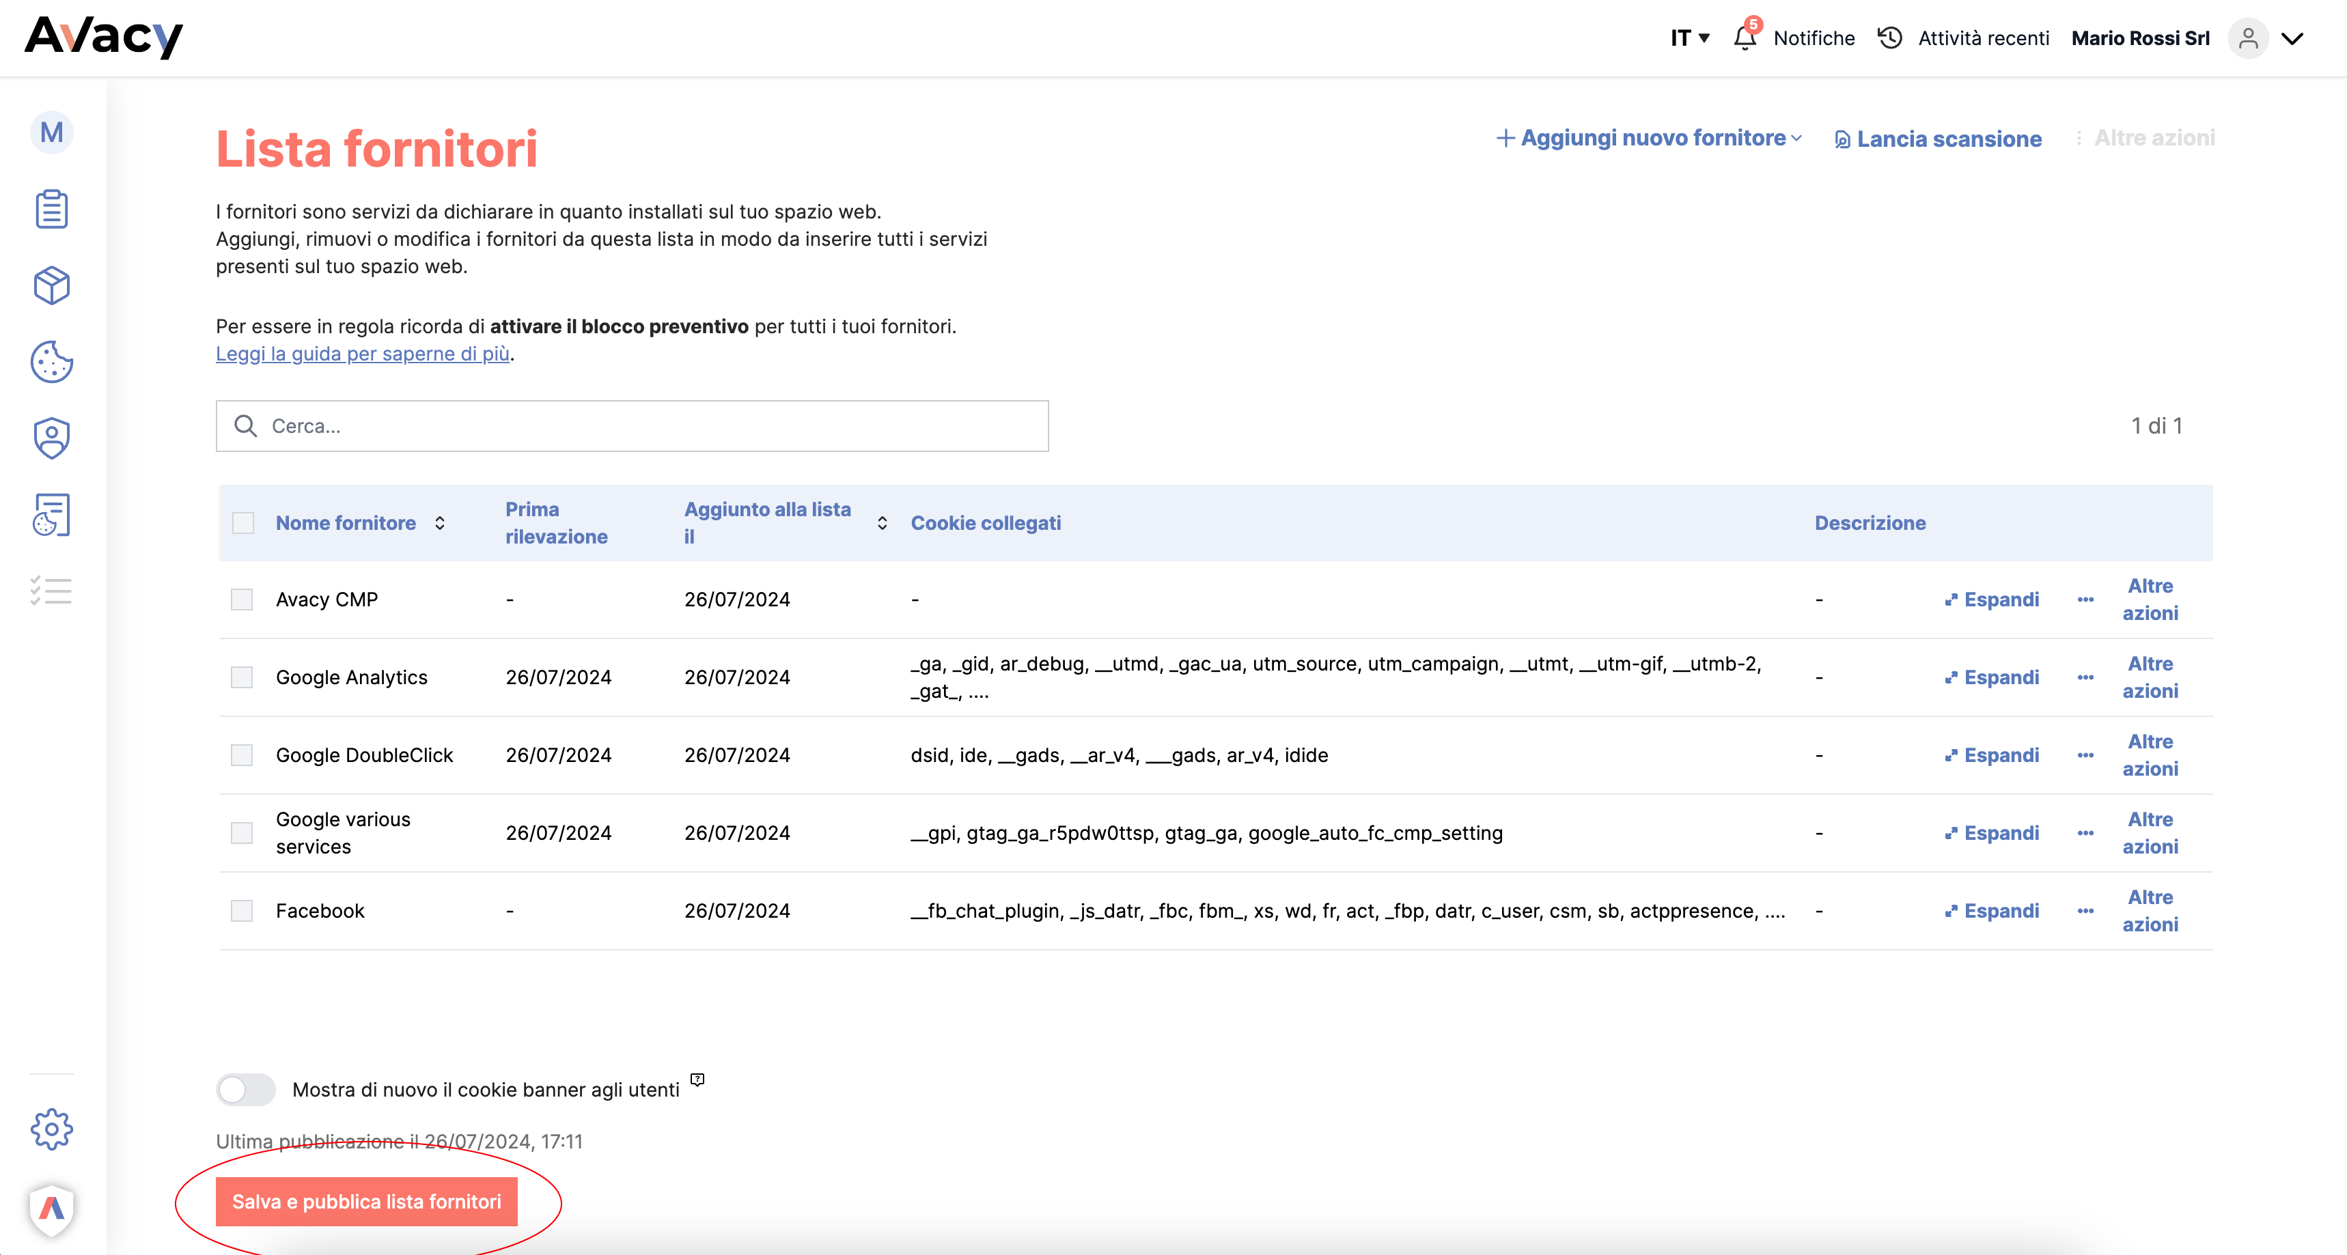
Task: Click the Google DoubleClick cookie list text
Action: tap(1119, 756)
